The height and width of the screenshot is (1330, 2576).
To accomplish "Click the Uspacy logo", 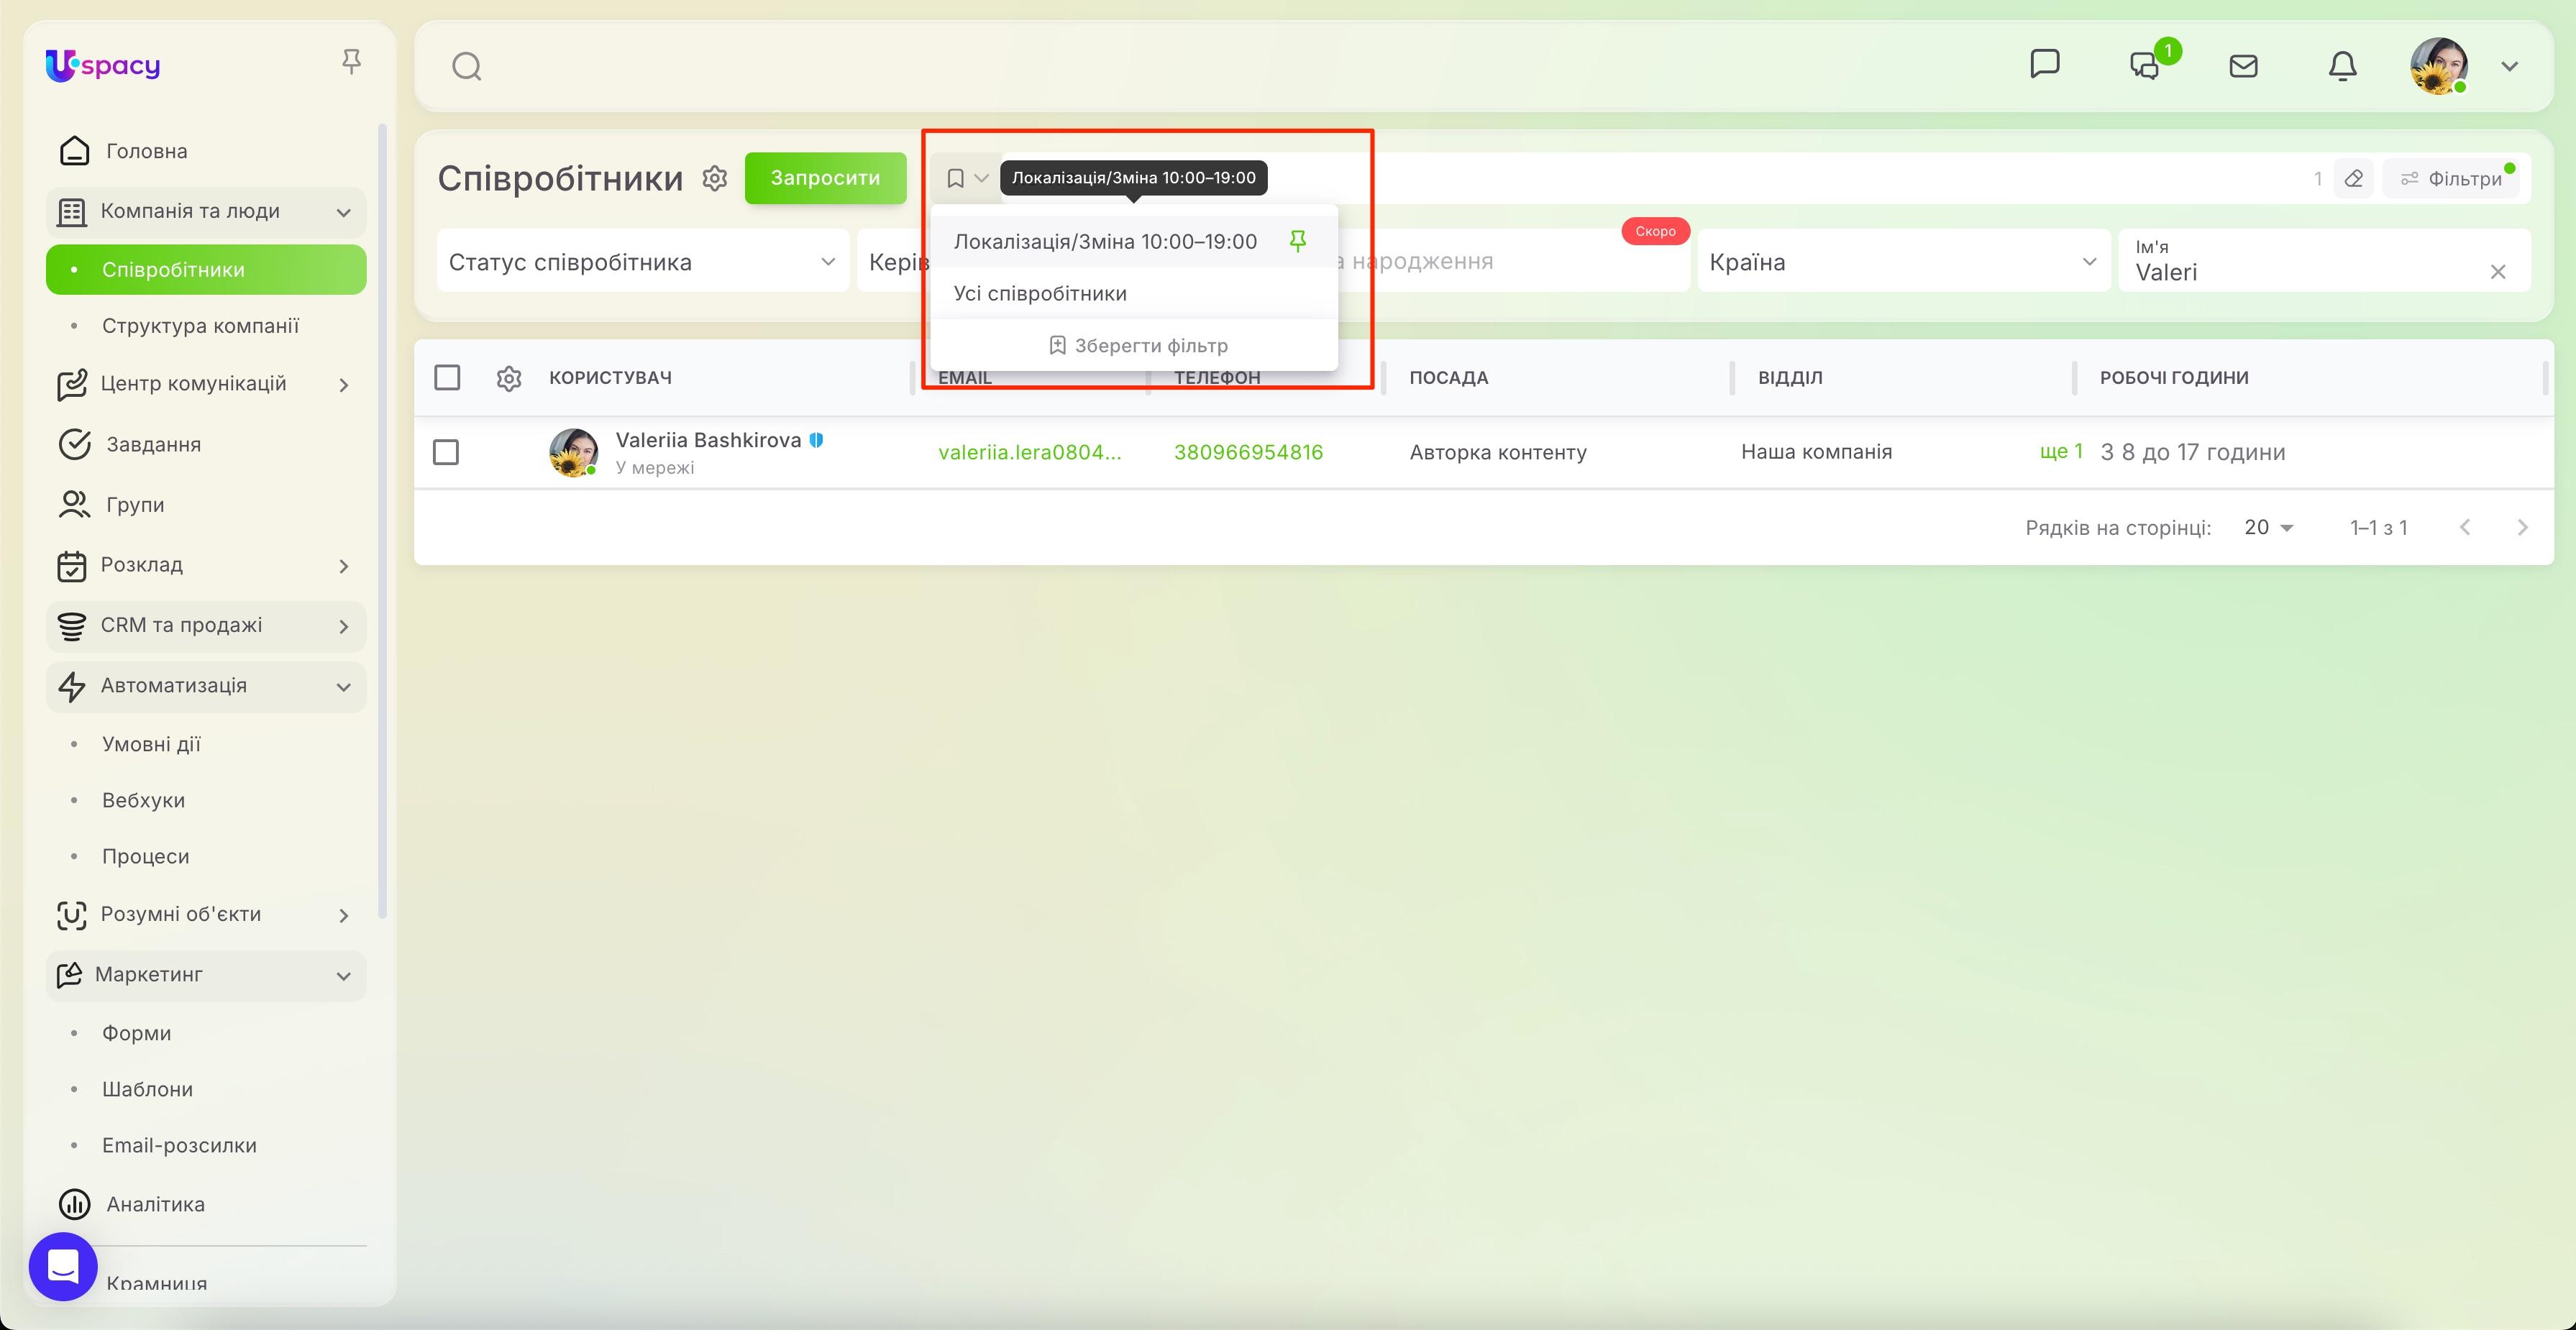I will [x=103, y=65].
